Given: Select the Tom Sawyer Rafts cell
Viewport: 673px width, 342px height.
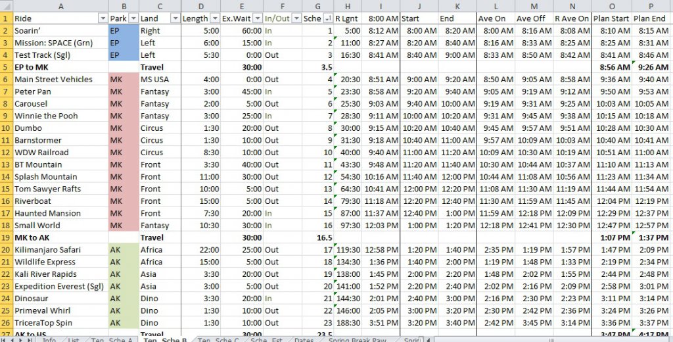Looking at the screenshot, I should coord(60,189).
